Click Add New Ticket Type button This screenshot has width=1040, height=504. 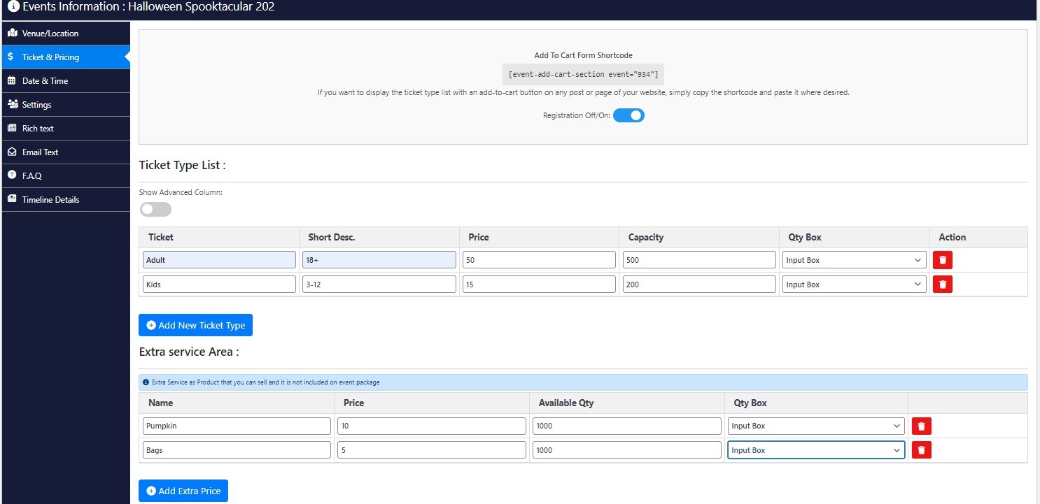[x=195, y=325]
